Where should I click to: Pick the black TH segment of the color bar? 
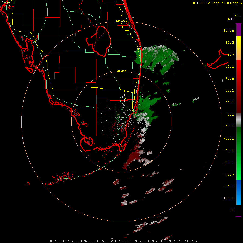238,210
